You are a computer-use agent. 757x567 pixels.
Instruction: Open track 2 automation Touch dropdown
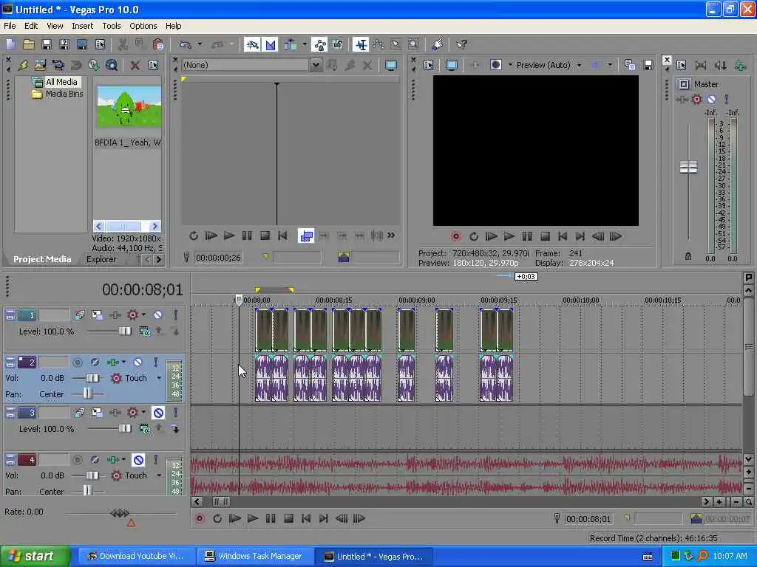pos(159,378)
